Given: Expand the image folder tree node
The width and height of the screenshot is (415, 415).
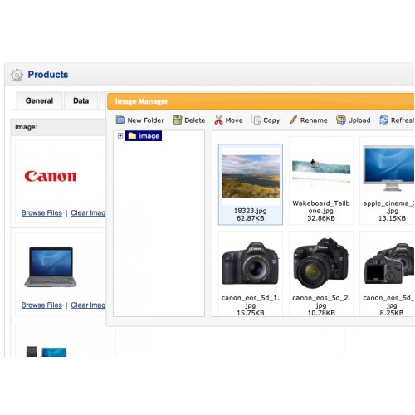Looking at the screenshot, I should point(120,135).
